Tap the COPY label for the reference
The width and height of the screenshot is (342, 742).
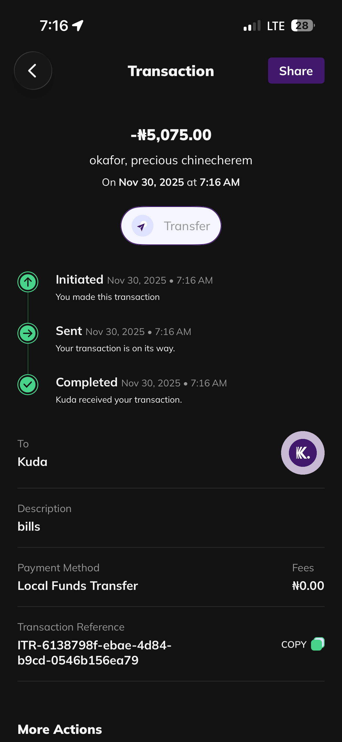click(x=294, y=644)
